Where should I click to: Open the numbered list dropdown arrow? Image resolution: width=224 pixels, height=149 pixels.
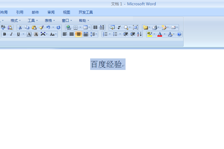tap(110, 34)
